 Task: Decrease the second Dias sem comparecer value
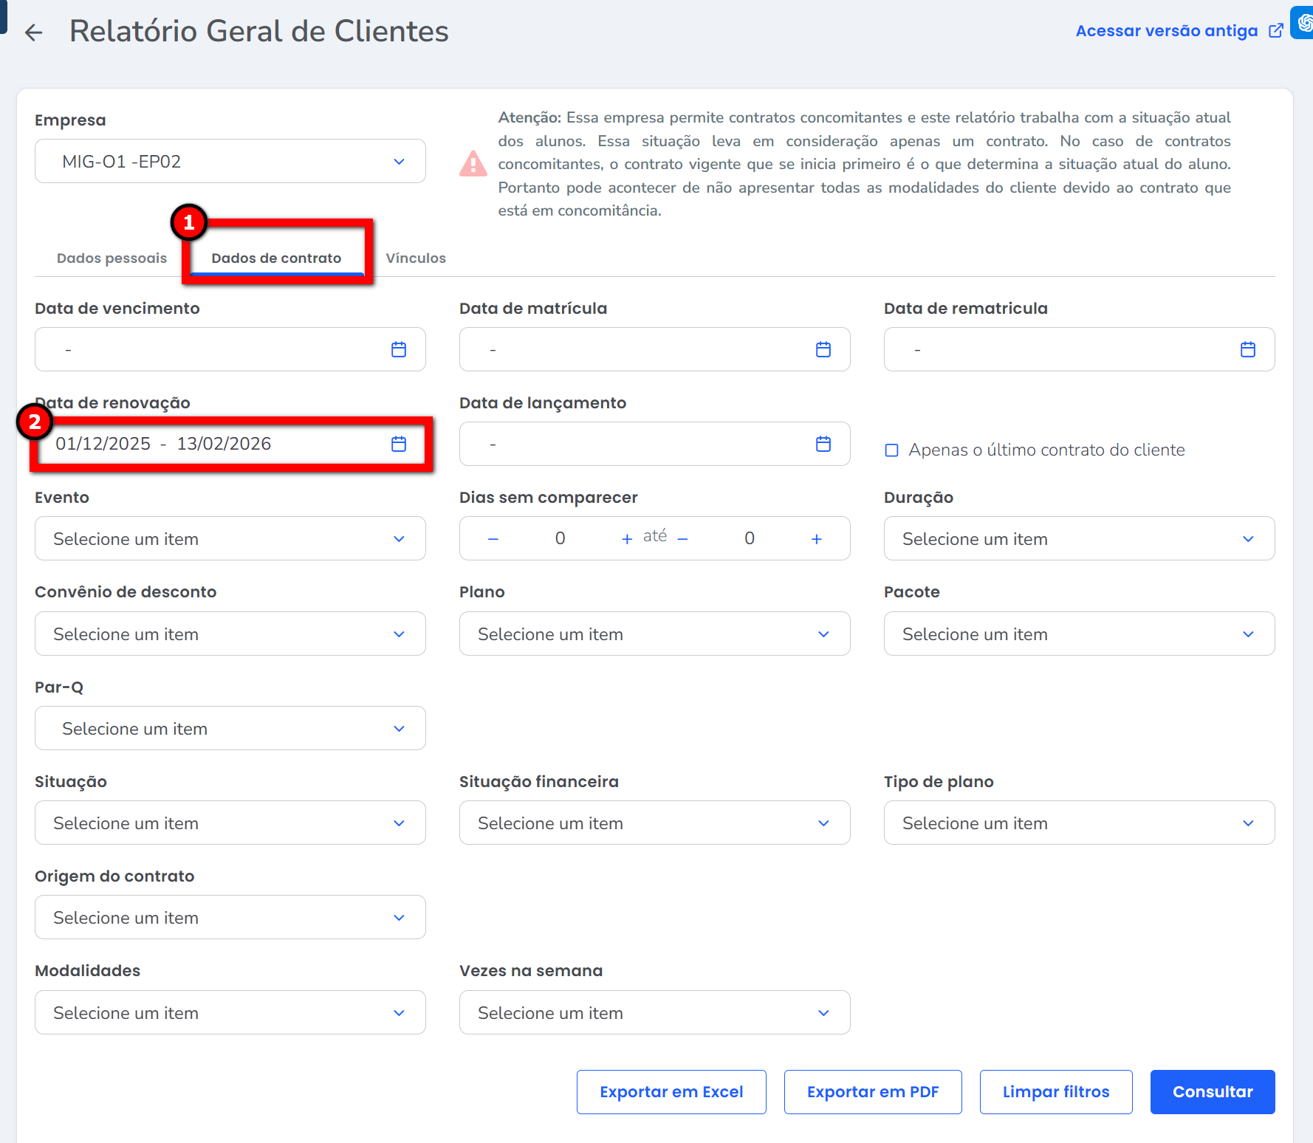click(x=683, y=539)
